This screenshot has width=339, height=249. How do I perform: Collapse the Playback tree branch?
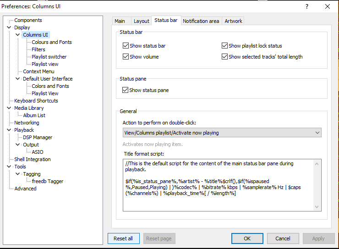coord(9,130)
